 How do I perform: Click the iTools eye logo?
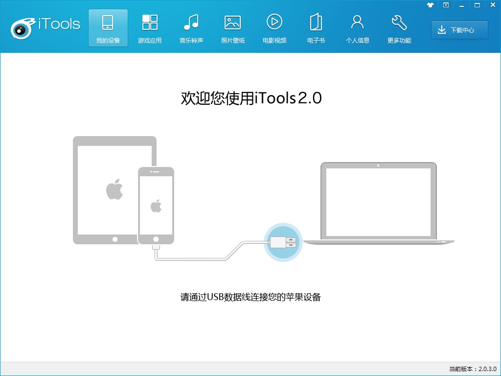[22, 29]
